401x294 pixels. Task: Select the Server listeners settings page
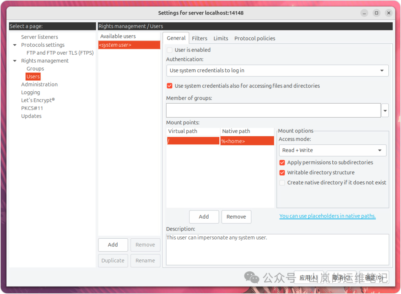click(39, 37)
